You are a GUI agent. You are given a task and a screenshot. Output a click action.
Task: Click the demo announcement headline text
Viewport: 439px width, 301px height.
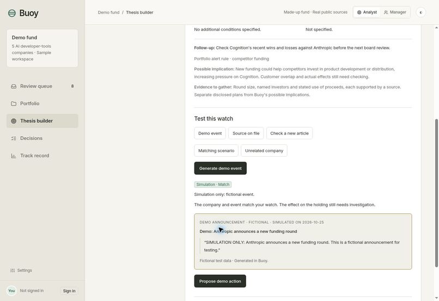(248, 231)
